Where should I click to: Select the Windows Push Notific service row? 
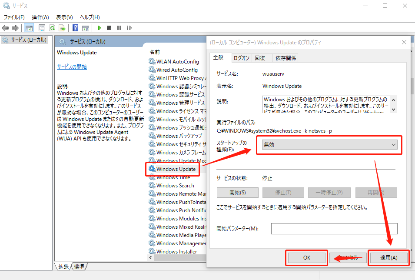pos(177,210)
